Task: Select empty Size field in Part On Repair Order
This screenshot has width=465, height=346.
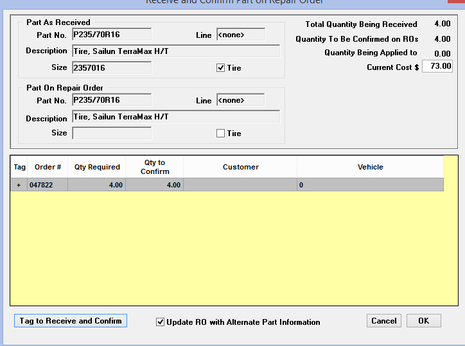Action: (x=112, y=133)
